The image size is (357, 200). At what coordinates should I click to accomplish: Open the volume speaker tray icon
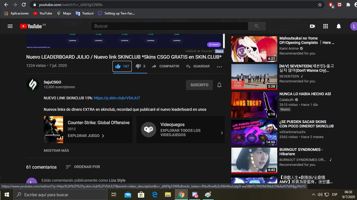click(x=320, y=195)
